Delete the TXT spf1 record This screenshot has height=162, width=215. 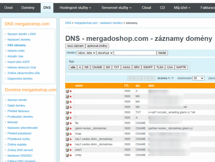70,113
